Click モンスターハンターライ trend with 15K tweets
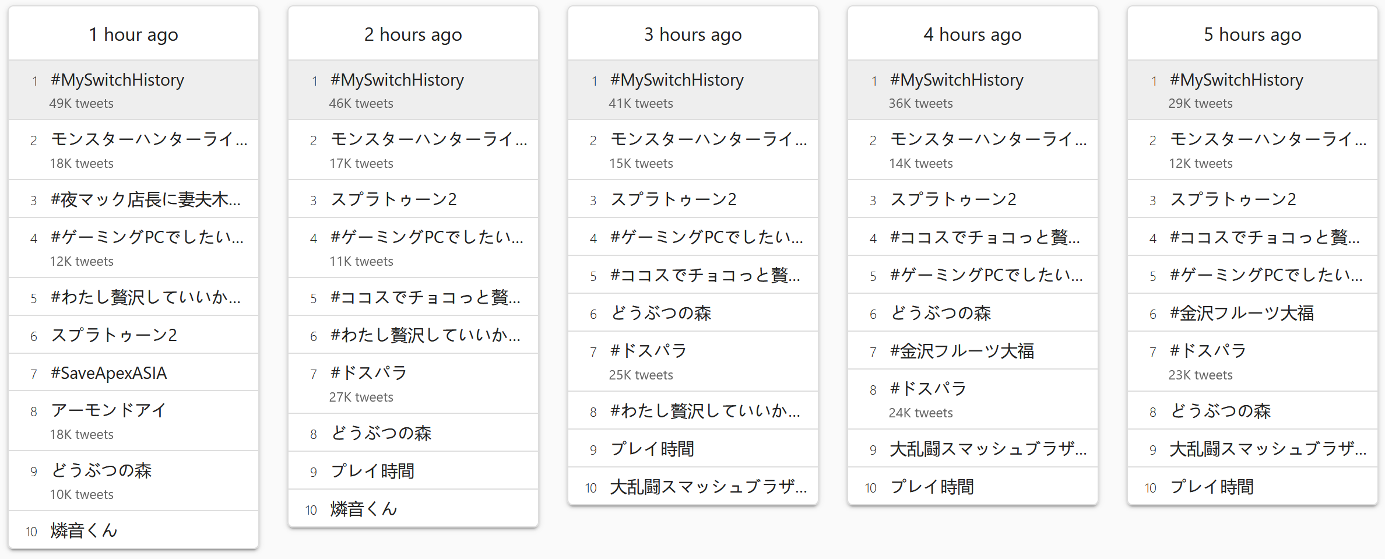 click(x=708, y=140)
